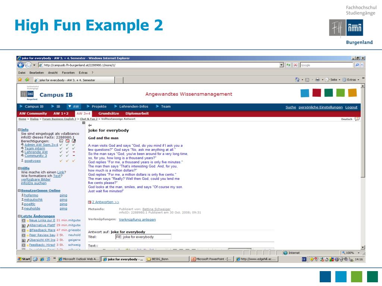The width and height of the screenshot is (382, 286).
Task: Click the browser Forward arrow button
Action: tap(28, 65)
